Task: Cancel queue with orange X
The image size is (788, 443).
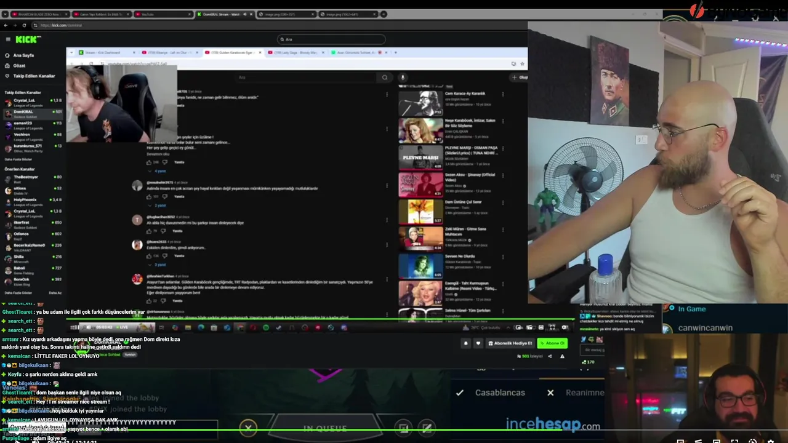Action: [x=248, y=428]
